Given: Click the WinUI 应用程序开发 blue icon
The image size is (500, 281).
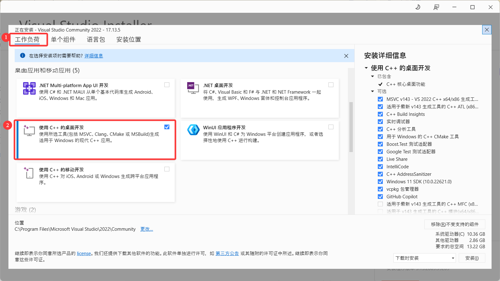Looking at the screenshot, I should tap(193, 130).
